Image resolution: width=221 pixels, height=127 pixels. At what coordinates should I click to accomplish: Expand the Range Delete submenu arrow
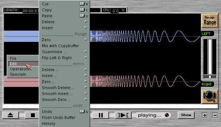[x=86, y=22]
